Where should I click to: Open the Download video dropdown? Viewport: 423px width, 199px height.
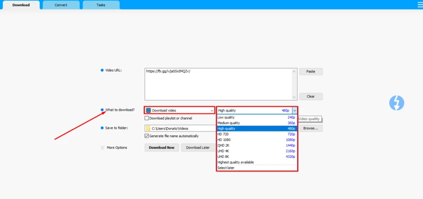(x=179, y=110)
